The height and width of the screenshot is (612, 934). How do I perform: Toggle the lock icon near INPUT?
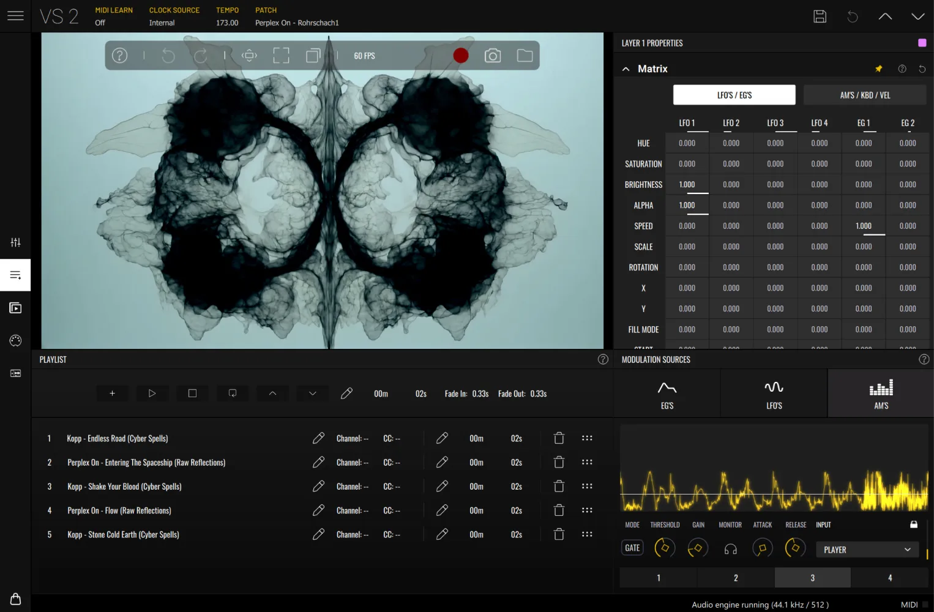914,524
